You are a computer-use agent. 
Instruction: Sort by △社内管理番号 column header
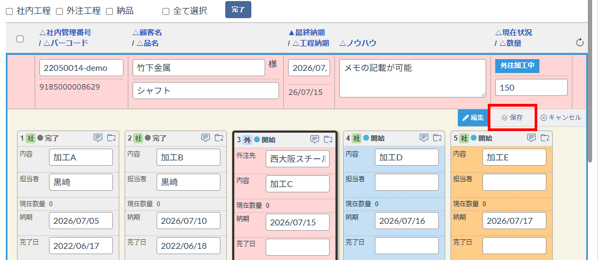pos(65,32)
